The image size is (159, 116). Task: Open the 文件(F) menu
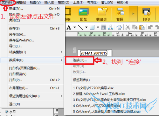(7, 2)
